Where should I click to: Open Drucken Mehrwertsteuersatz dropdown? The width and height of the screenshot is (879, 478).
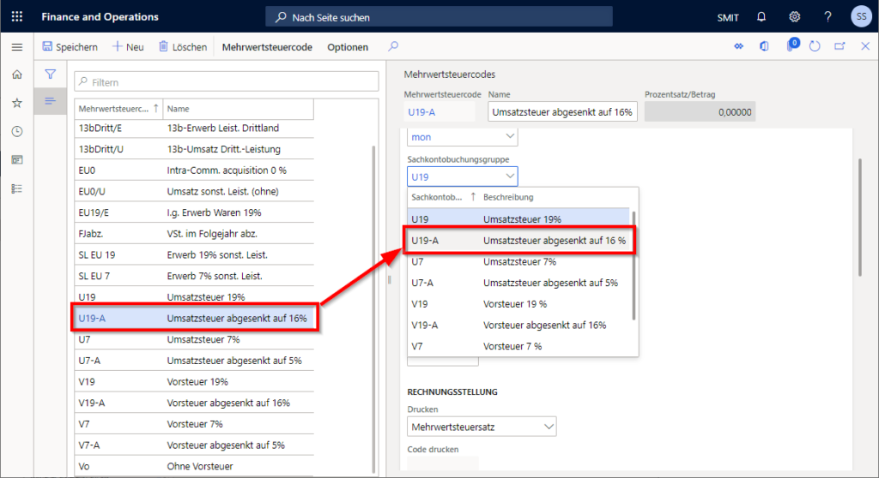(x=482, y=427)
